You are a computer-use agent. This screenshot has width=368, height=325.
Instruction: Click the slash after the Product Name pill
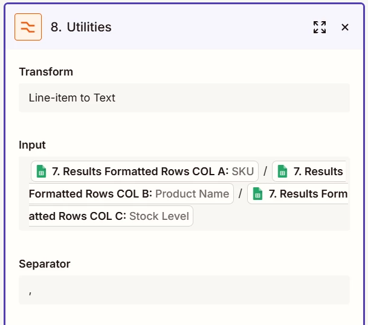pyautogui.click(x=240, y=194)
